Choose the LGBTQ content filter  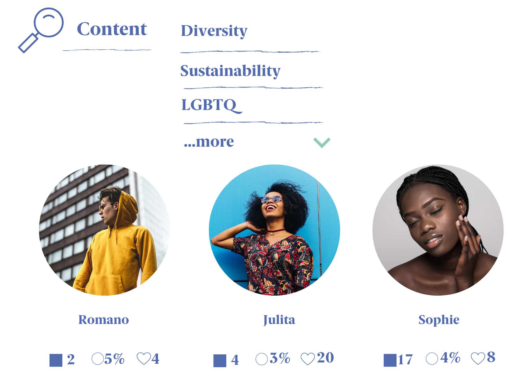pyautogui.click(x=211, y=105)
